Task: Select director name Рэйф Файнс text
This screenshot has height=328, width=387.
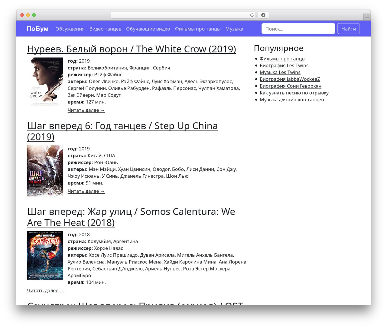Action: click(x=108, y=75)
